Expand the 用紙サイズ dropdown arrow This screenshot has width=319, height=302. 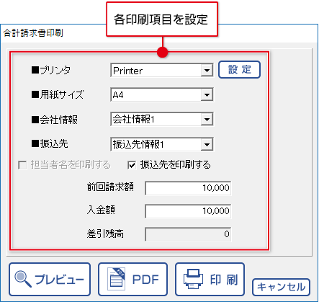click(207, 95)
